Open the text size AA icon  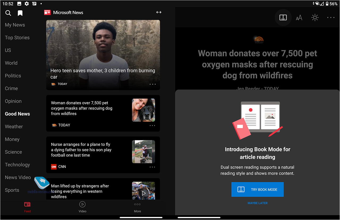tap(299, 18)
